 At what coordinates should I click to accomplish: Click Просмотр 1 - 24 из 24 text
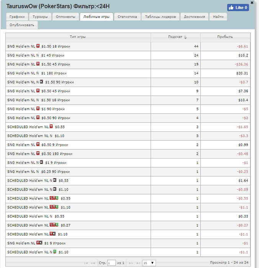click(229, 263)
